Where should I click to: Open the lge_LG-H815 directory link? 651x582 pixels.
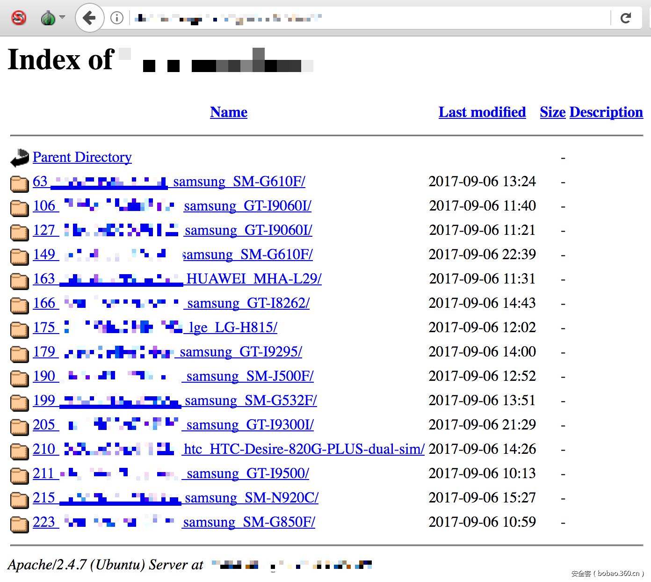(232, 327)
